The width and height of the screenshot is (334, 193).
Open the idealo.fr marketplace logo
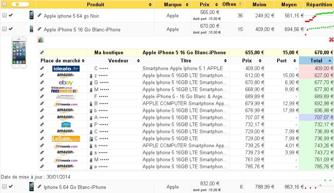coord(66,69)
